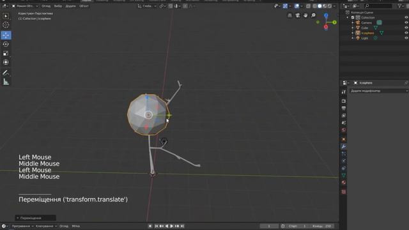Open the pivot point dropdown
Screen dimensions: 409x230
point(163,6)
